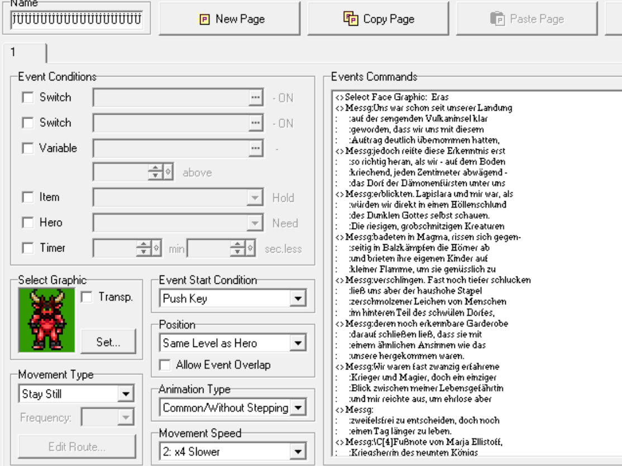Click the New Page button
Image resolution: width=622 pixels, height=466 pixels.
click(232, 19)
